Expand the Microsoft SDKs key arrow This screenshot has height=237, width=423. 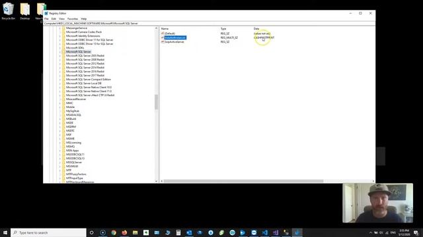(60, 47)
